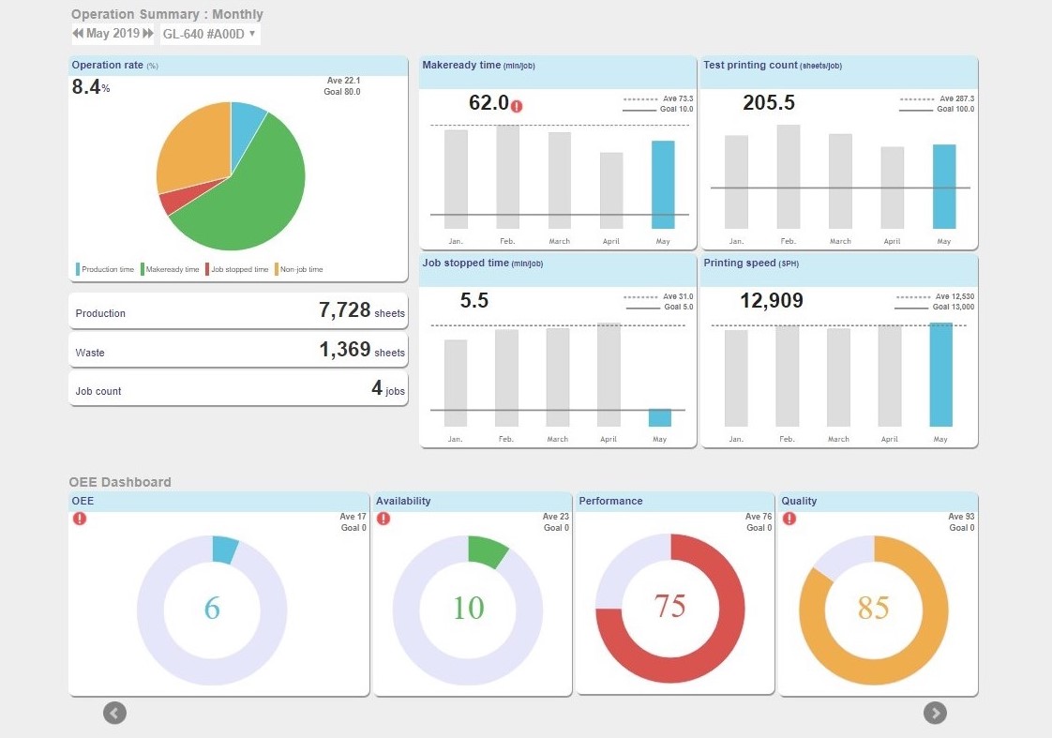1052x738 pixels.
Task: Click the Performance card header
Action: click(675, 502)
